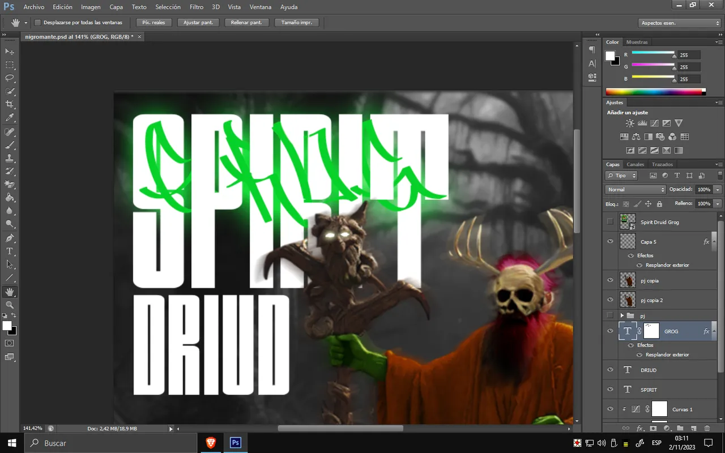The image size is (725, 453).
Task: Click the foreground color swatch in toolbox
Action: (7, 326)
